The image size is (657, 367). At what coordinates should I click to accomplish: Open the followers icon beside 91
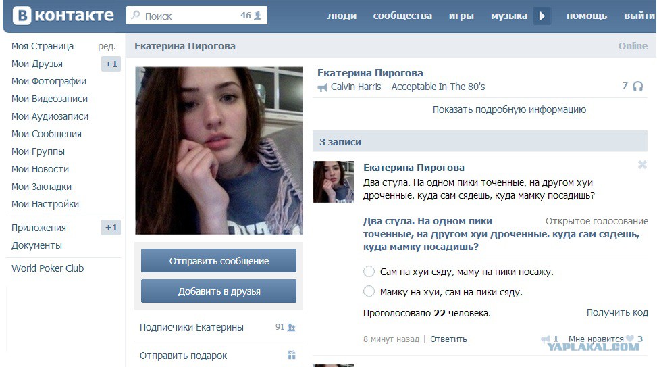click(x=292, y=326)
